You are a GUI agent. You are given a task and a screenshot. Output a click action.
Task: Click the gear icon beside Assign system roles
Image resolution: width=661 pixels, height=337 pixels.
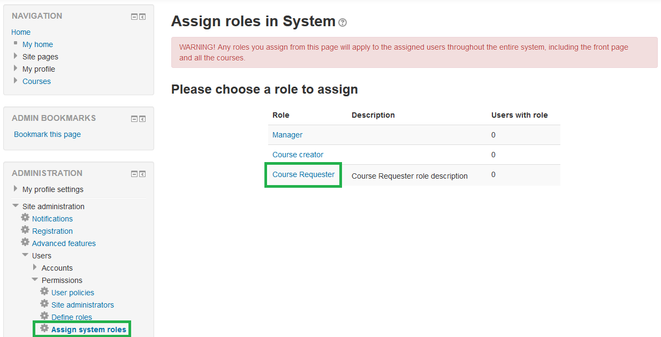(44, 328)
